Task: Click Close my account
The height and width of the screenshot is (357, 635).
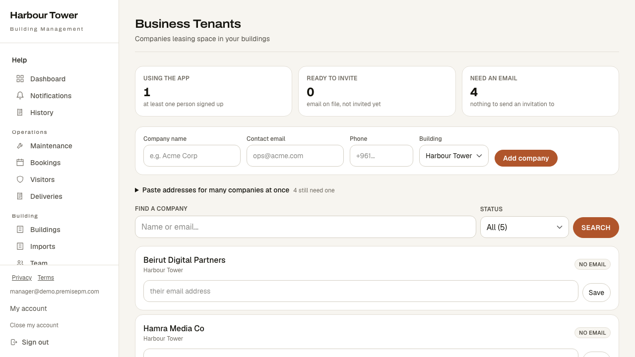Action: (x=34, y=325)
